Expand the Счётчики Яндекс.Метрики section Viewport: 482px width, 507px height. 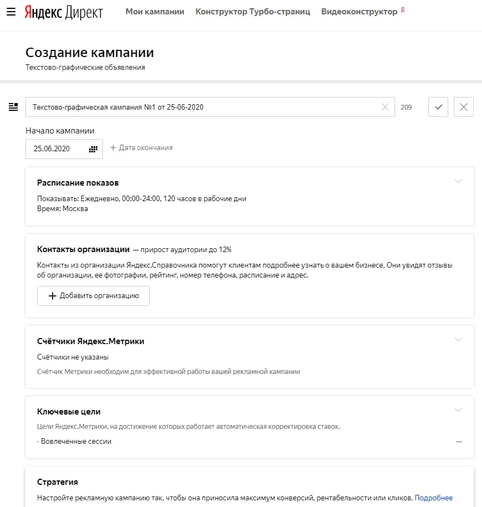click(458, 339)
